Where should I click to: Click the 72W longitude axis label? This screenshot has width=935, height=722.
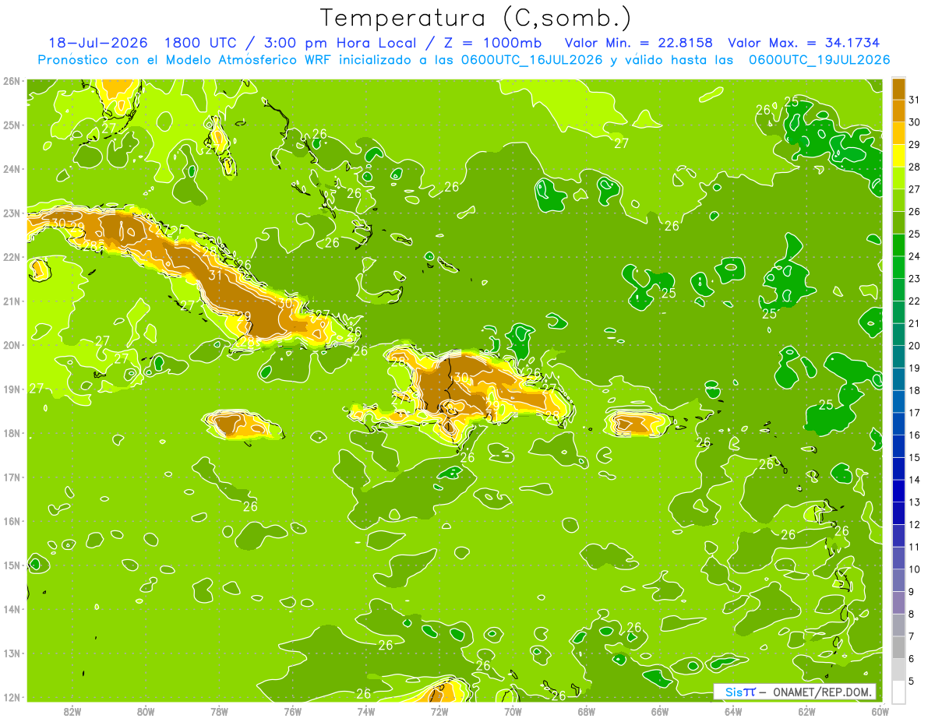[439, 711]
